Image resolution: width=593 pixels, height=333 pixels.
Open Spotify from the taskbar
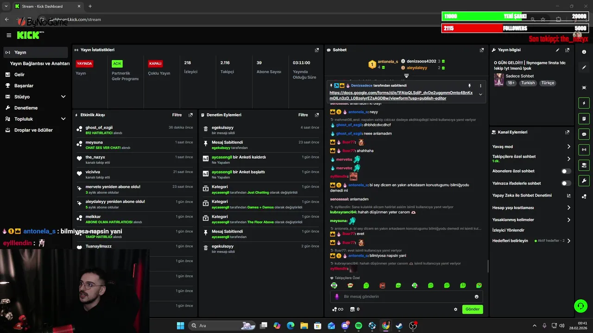(x=359, y=326)
